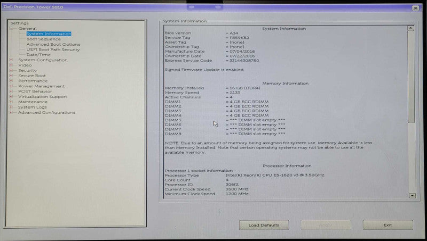This screenshot has height=241, width=427.
Task: Click the vertical scrollbar thumb
Action: tap(411, 77)
